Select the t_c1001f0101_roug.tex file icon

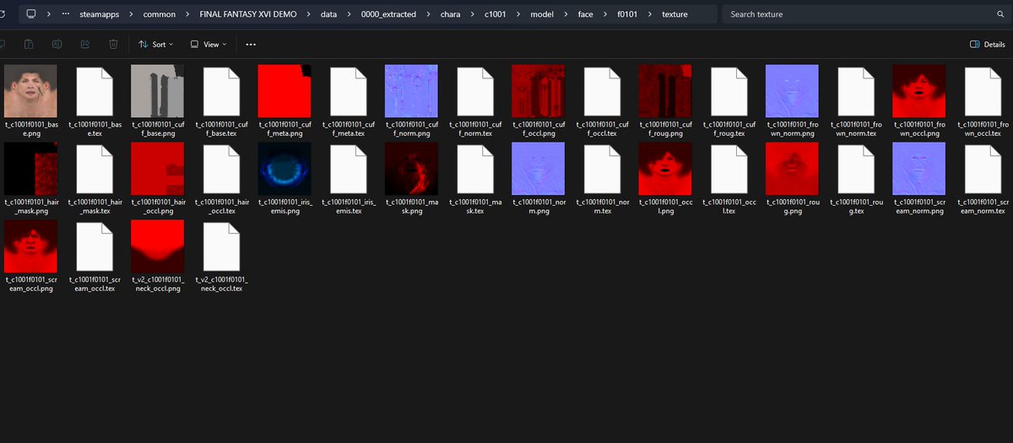click(855, 169)
